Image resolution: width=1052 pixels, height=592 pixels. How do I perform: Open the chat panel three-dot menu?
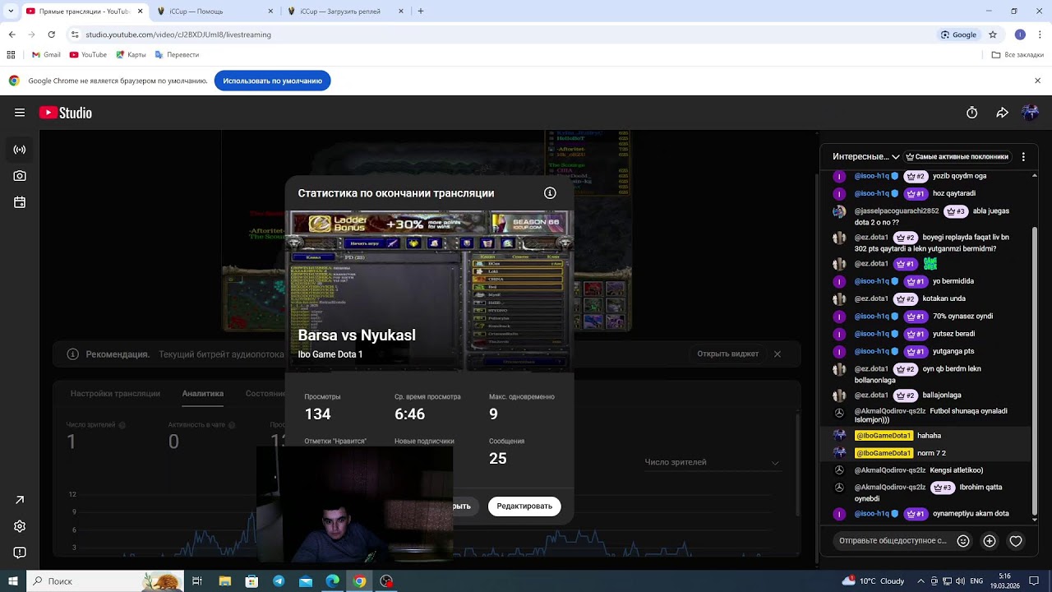point(1023,156)
